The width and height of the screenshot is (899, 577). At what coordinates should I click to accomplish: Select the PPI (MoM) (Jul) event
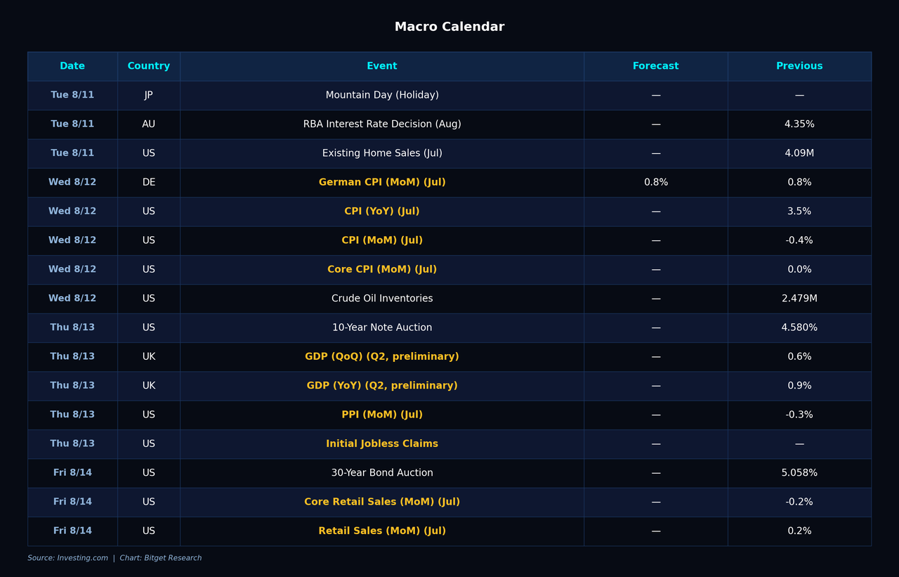point(382,415)
